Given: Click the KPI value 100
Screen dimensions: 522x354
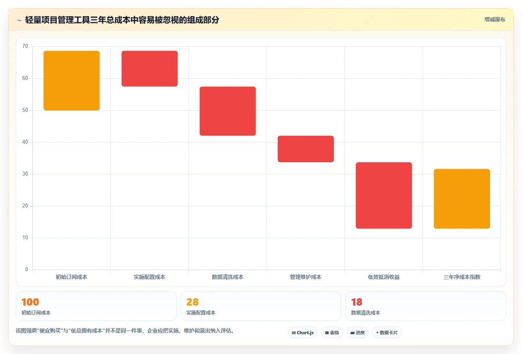Looking at the screenshot, I should pyautogui.click(x=30, y=302).
